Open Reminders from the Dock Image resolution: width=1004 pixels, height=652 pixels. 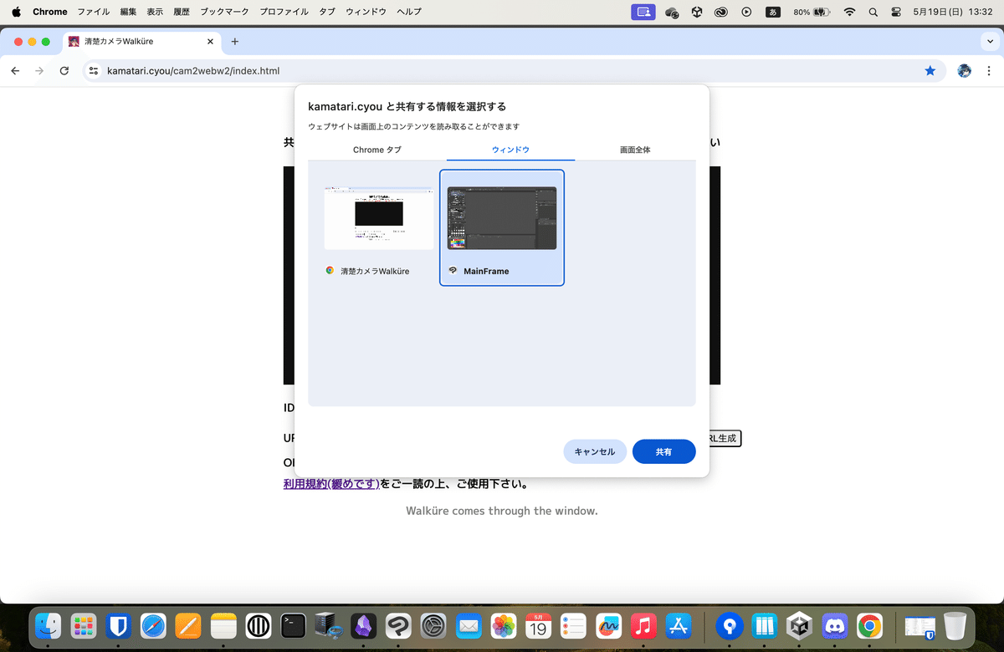point(573,625)
